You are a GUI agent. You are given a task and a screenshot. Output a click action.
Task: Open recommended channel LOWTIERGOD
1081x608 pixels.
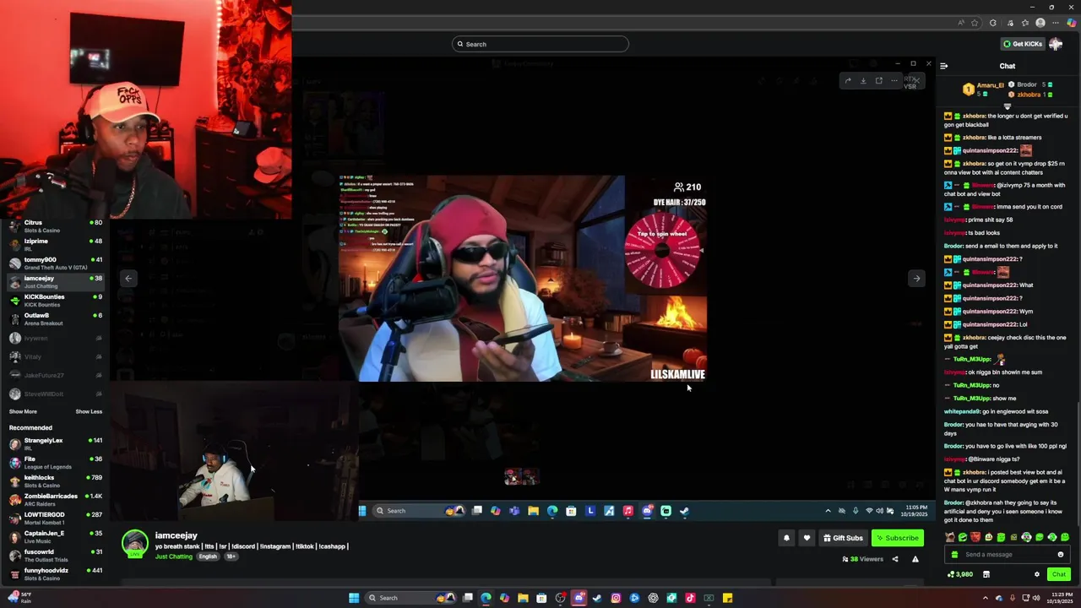(56, 518)
